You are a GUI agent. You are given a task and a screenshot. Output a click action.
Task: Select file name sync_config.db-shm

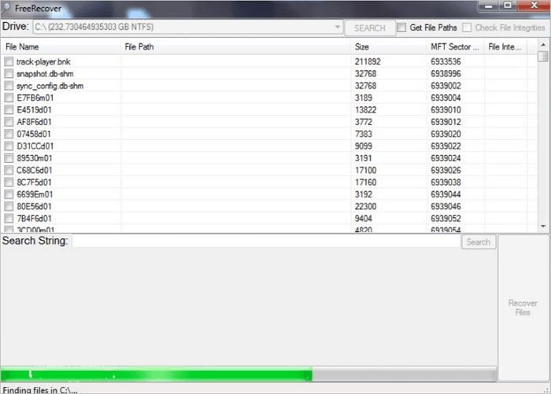point(50,86)
